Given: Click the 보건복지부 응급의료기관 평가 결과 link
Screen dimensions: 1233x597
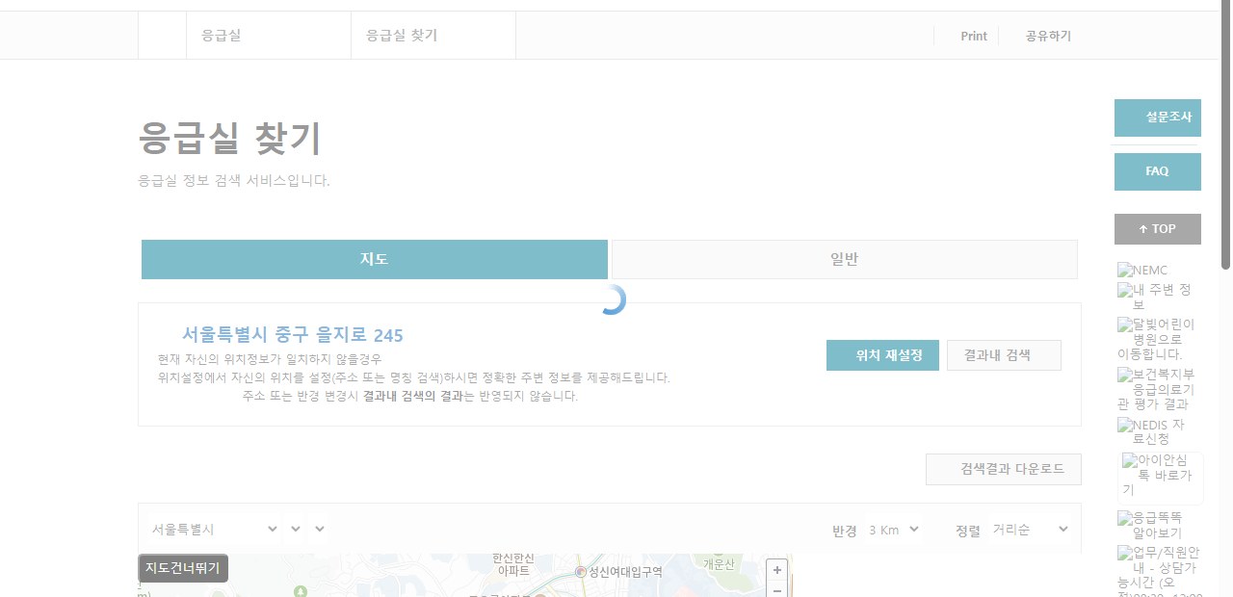Looking at the screenshot, I should tap(1156, 389).
